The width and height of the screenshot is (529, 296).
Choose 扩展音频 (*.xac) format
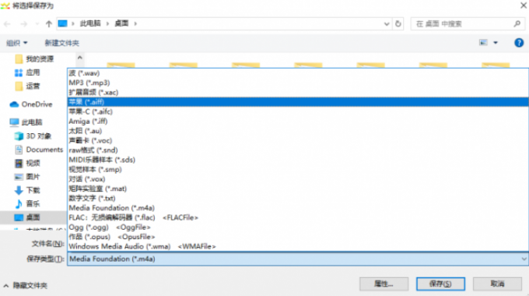[298, 92]
